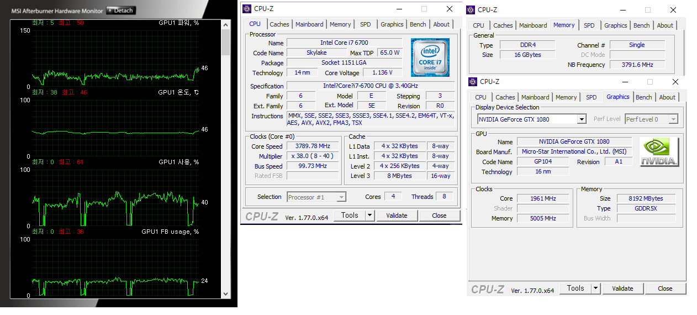Select About tab in the Graphics CPU-Z window
The height and width of the screenshot is (315, 697).
[x=667, y=97]
